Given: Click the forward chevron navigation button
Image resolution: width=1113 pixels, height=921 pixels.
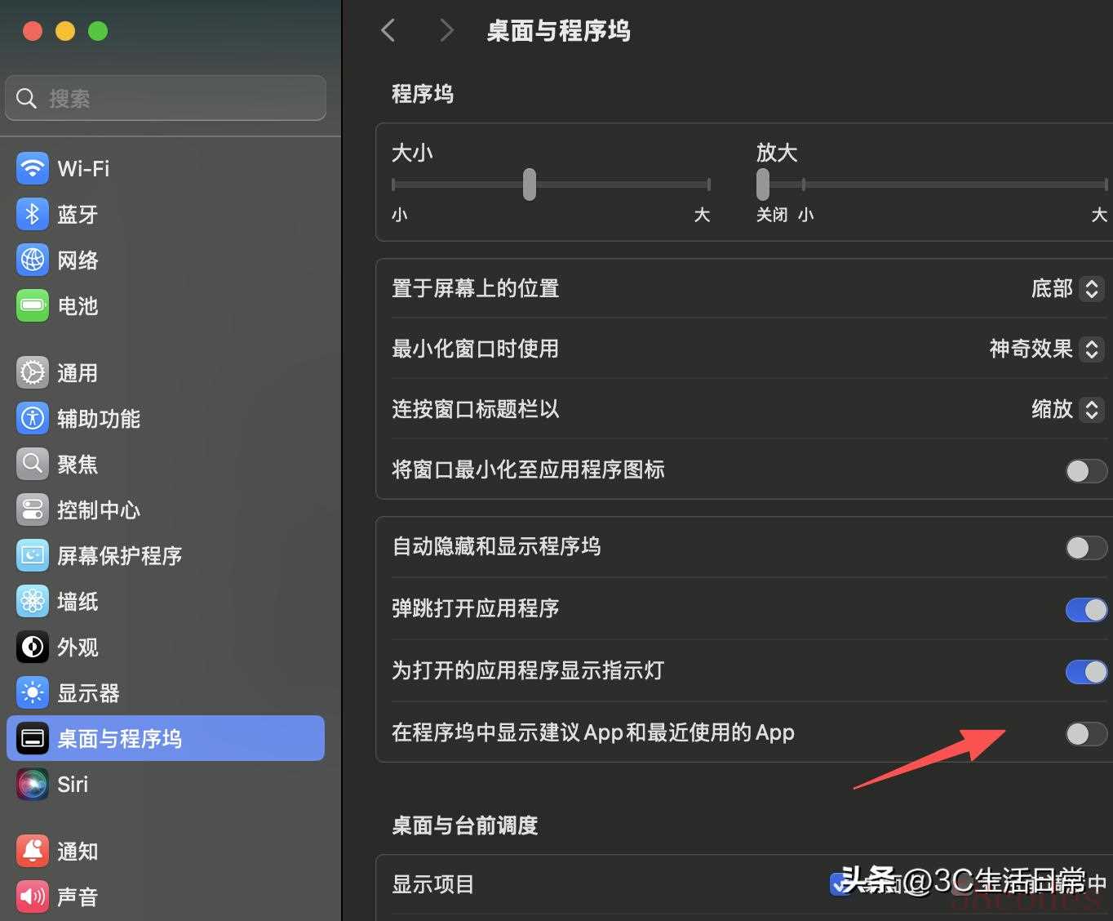Looking at the screenshot, I should (446, 31).
